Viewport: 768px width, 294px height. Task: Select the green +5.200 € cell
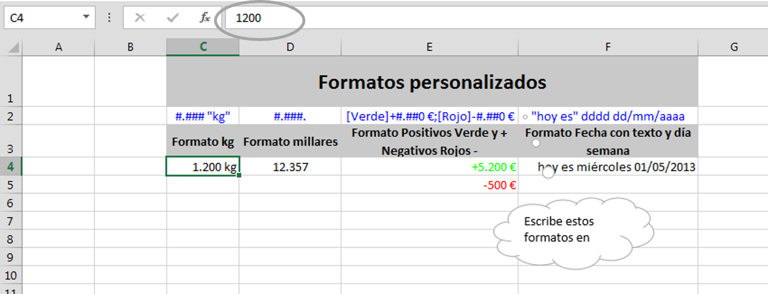429,168
